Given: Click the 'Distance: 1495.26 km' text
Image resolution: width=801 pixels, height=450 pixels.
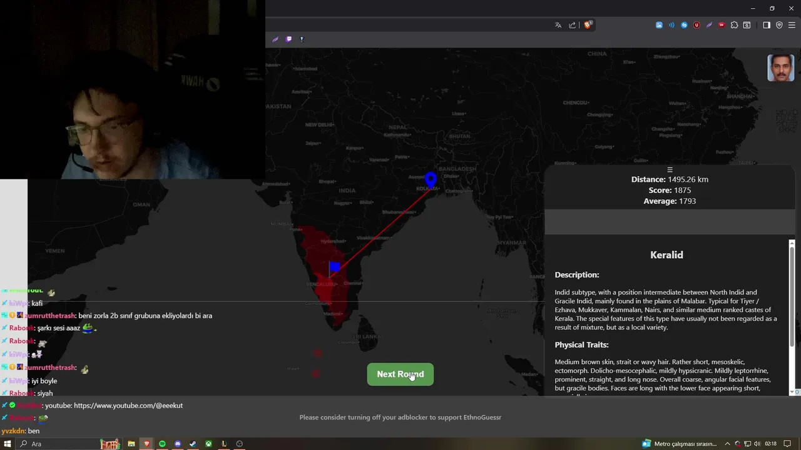Looking at the screenshot, I should [x=670, y=179].
